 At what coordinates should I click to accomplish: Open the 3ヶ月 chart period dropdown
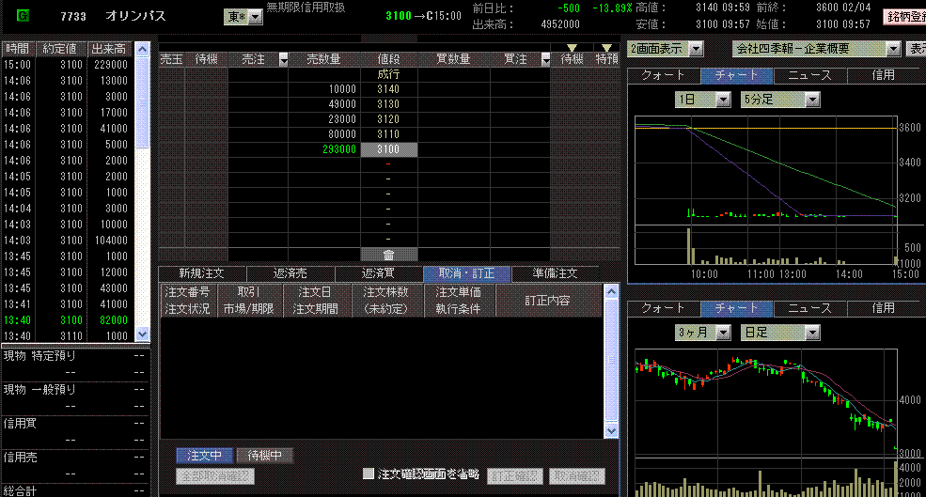tap(723, 332)
